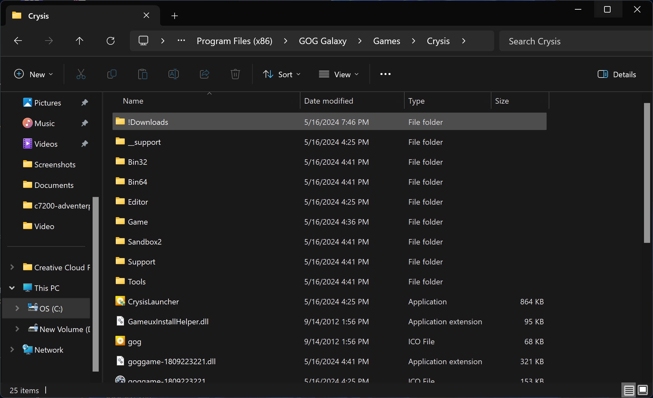Screen dimensions: 653x398
Task: Toggle the Details pane button
Action: 617,74
